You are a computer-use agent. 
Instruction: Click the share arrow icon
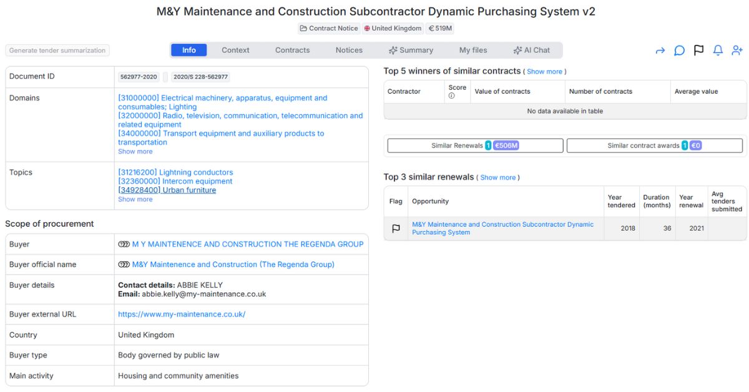click(660, 51)
